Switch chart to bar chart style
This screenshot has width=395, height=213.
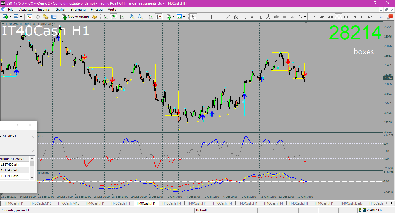[106, 17]
